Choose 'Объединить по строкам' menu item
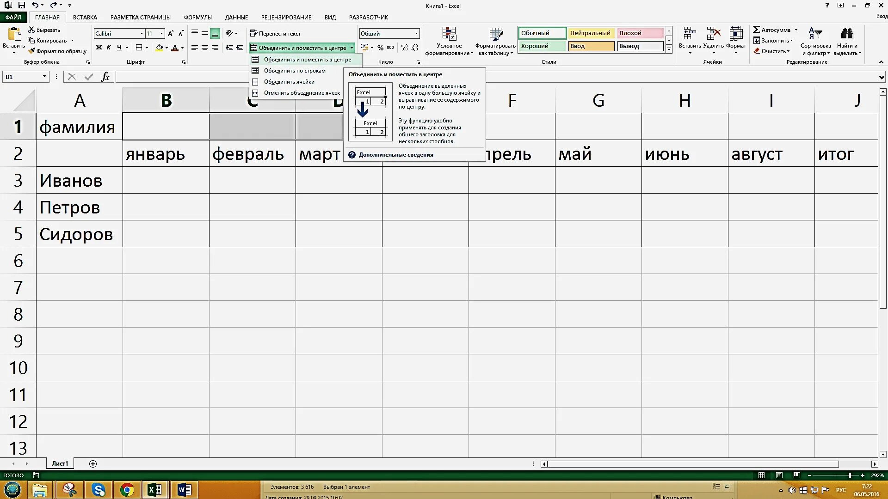The width and height of the screenshot is (888, 499). click(295, 71)
